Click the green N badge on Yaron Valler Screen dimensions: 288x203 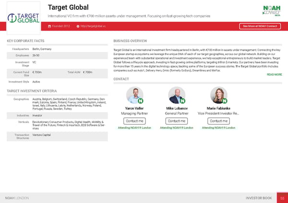pos(141,101)
